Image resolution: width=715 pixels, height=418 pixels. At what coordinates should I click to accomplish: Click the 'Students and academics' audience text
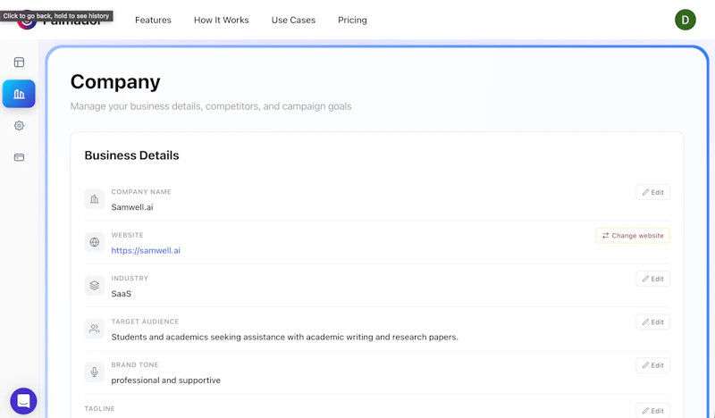click(x=284, y=337)
